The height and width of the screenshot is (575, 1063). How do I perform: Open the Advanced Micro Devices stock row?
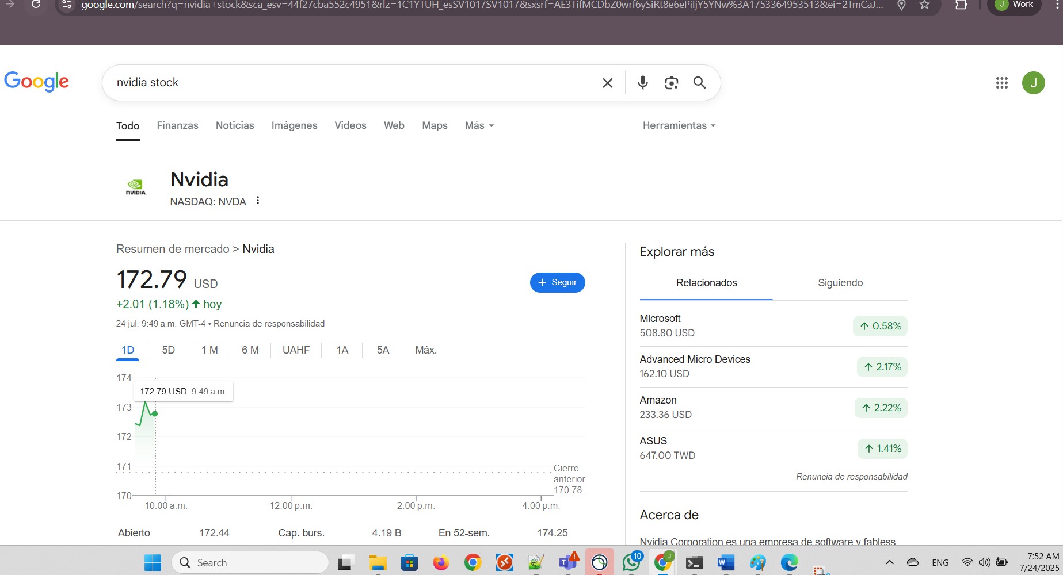coord(774,367)
